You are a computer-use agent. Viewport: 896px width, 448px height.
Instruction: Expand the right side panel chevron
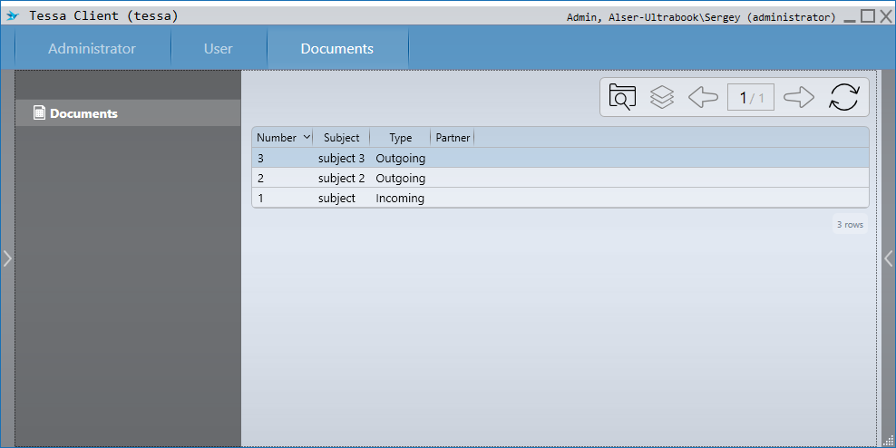[889, 258]
